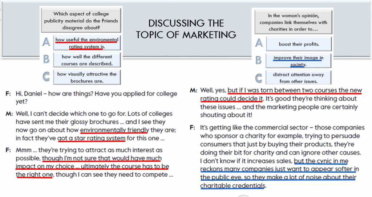Click the underlined phrase 'got a star rating system'
The height and width of the screenshot is (197, 372).
[91, 138]
